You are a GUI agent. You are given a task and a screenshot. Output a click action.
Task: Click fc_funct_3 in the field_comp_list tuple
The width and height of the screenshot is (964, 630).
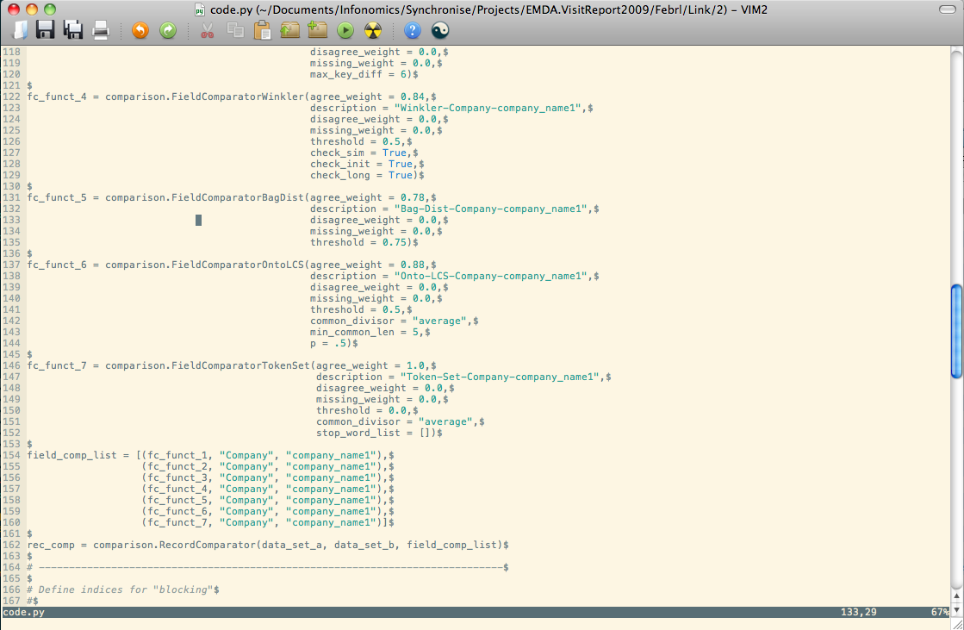[177, 477]
